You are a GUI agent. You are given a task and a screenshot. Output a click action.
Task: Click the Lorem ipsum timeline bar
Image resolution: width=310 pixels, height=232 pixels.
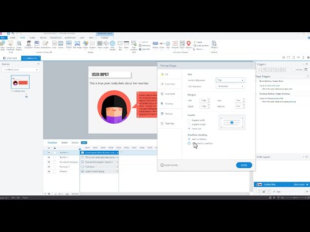(99, 153)
